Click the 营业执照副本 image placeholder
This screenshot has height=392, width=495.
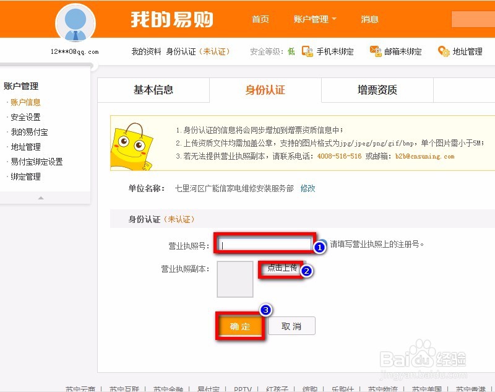point(235,279)
